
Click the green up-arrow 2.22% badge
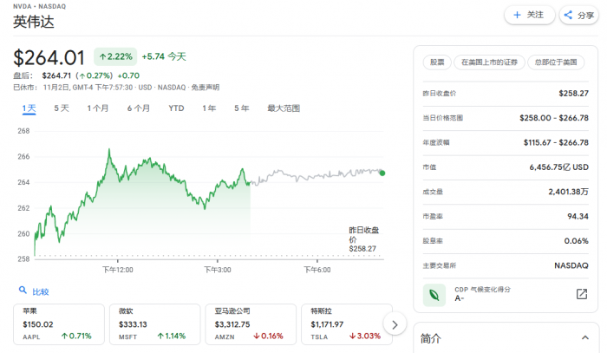[x=114, y=56]
